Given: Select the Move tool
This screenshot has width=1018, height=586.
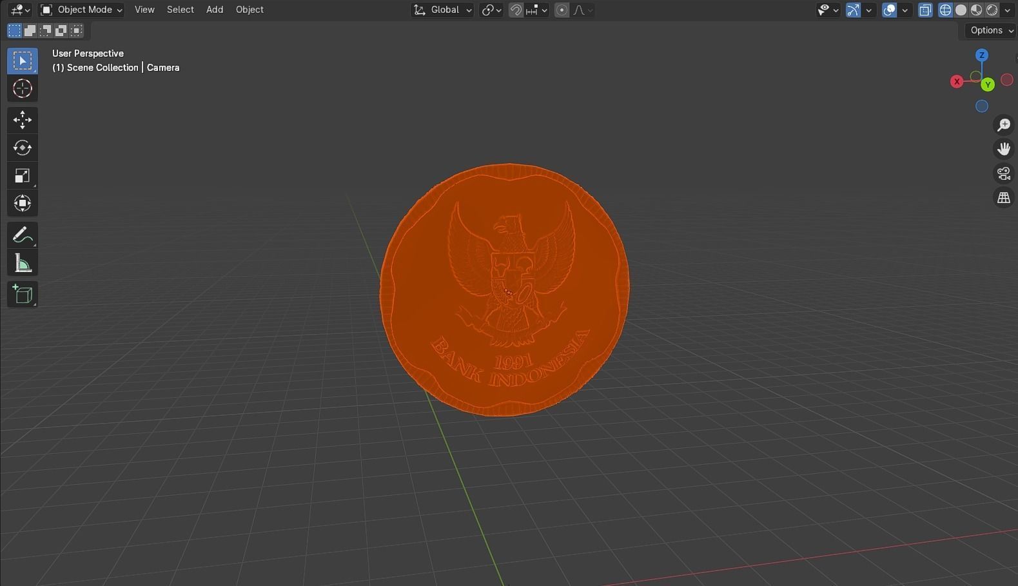Looking at the screenshot, I should (23, 120).
